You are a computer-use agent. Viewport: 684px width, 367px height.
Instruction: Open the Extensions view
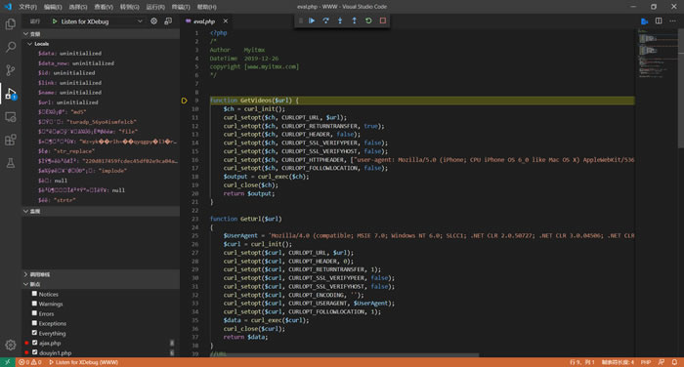pos(11,140)
